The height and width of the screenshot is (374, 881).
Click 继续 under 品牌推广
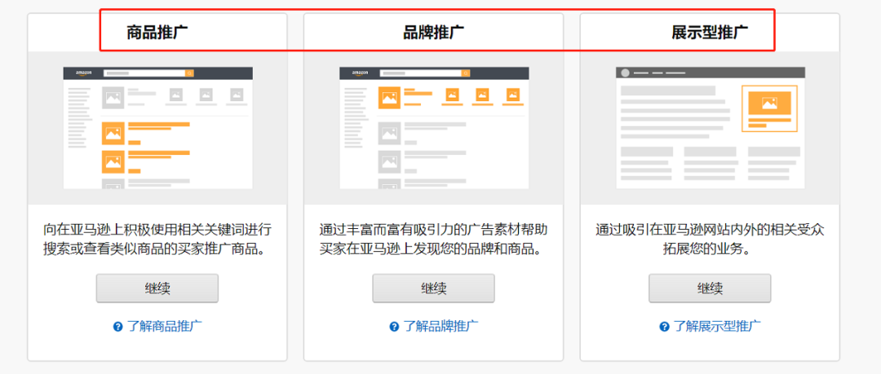pyautogui.click(x=434, y=288)
